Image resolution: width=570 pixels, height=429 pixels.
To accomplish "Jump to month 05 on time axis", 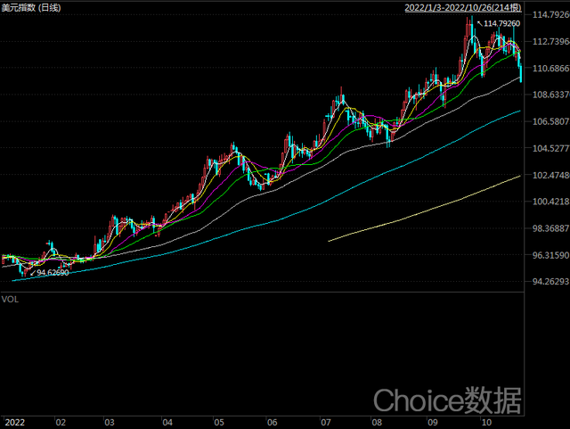I will (218, 421).
